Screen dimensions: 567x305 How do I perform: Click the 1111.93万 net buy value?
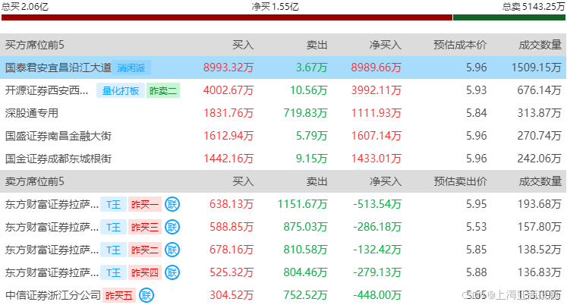376,113
